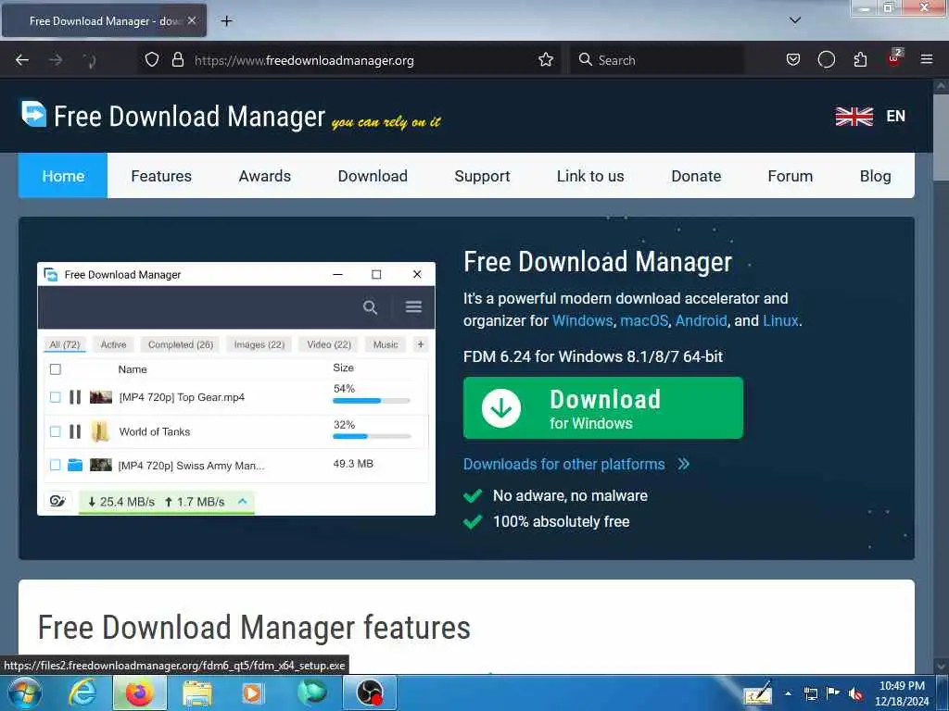Click the red extension icon with badge 2
The image size is (949, 711).
(894, 58)
